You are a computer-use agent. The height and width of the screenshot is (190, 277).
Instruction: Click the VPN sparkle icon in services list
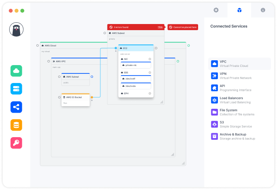pyautogui.click(x=214, y=76)
